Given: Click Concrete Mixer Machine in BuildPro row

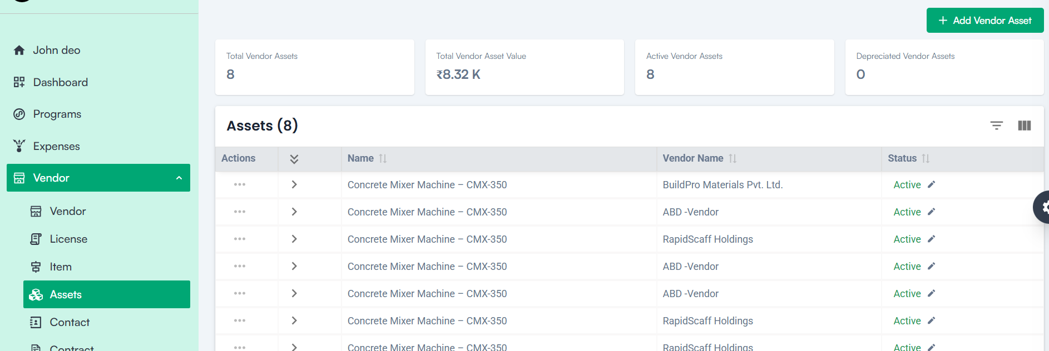Looking at the screenshot, I should [x=427, y=185].
